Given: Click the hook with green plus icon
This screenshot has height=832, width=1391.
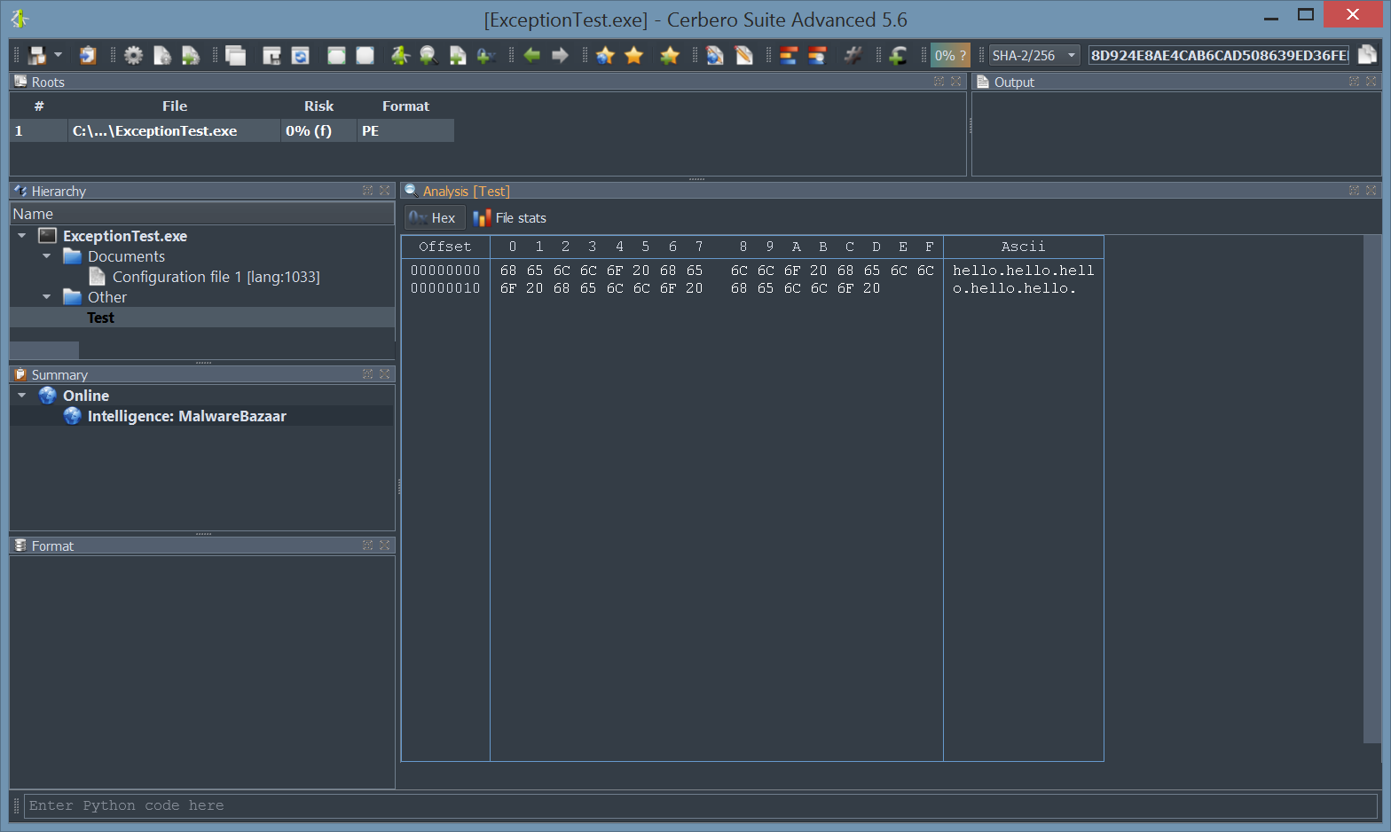Looking at the screenshot, I should pyautogui.click(x=898, y=55).
